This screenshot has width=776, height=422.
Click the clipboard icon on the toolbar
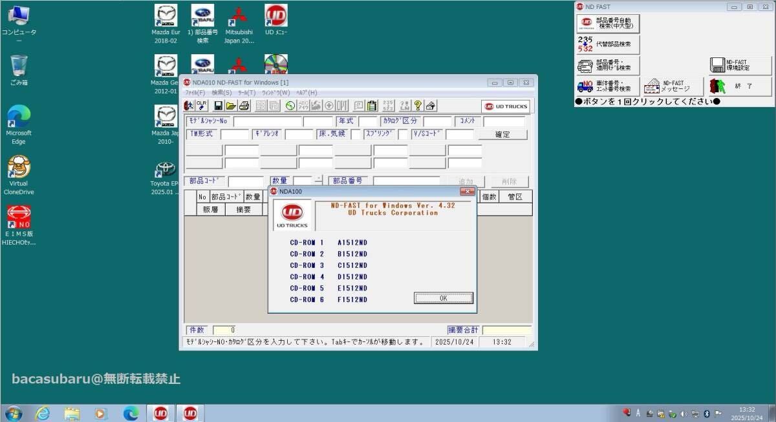coord(372,106)
